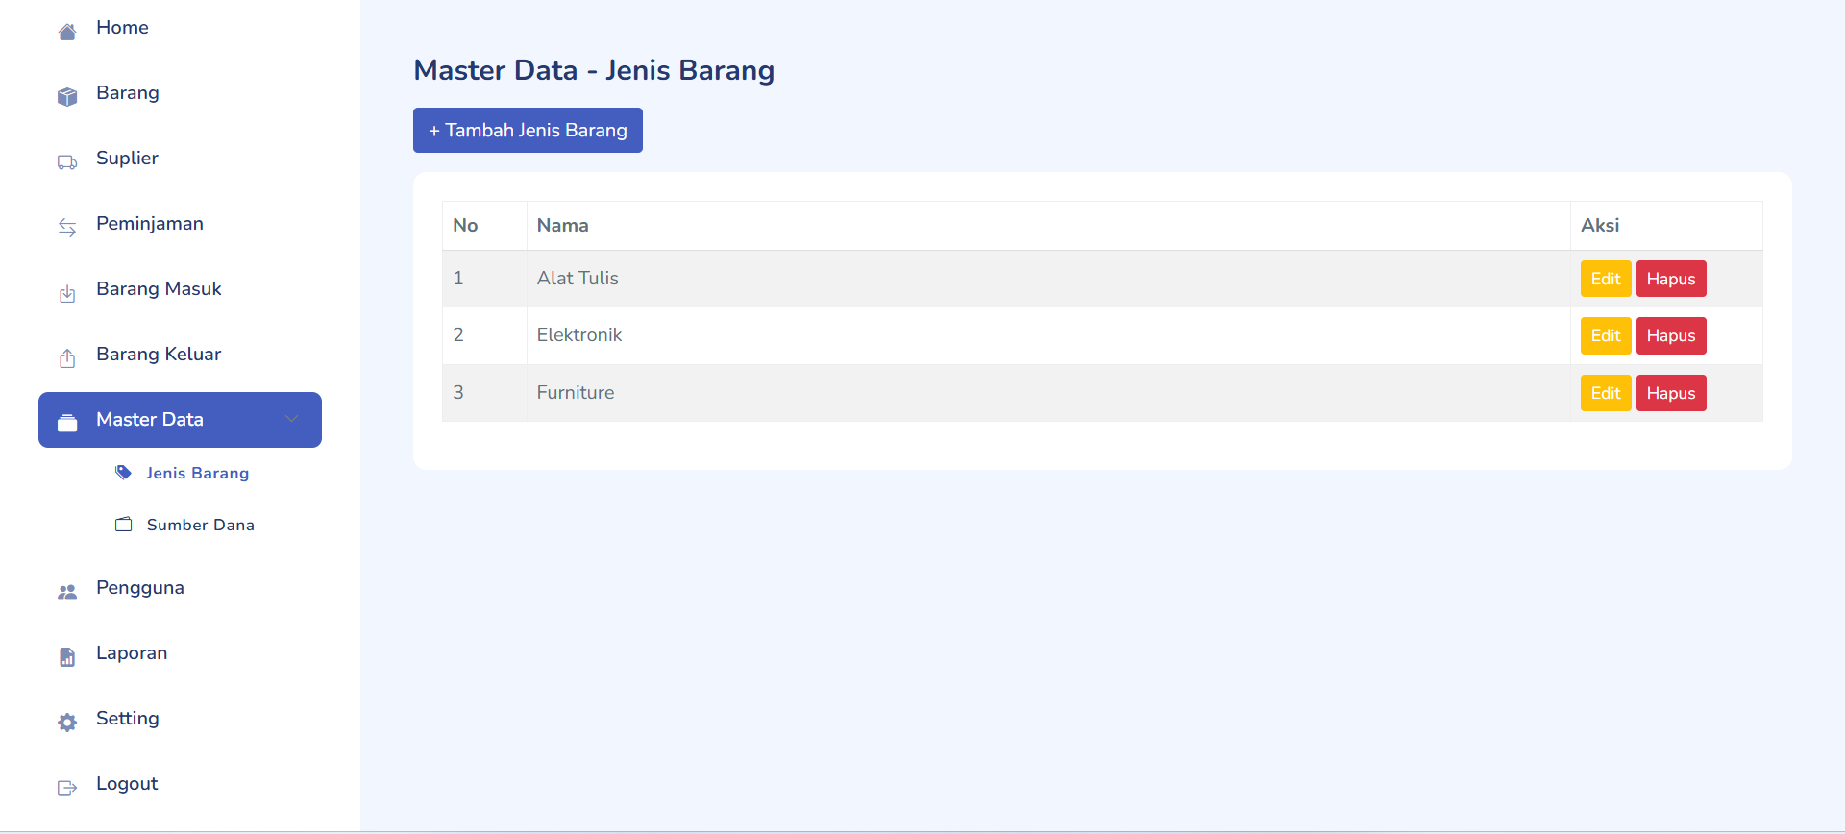
Task: Edit the Furniture row
Action: [1605, 393]
